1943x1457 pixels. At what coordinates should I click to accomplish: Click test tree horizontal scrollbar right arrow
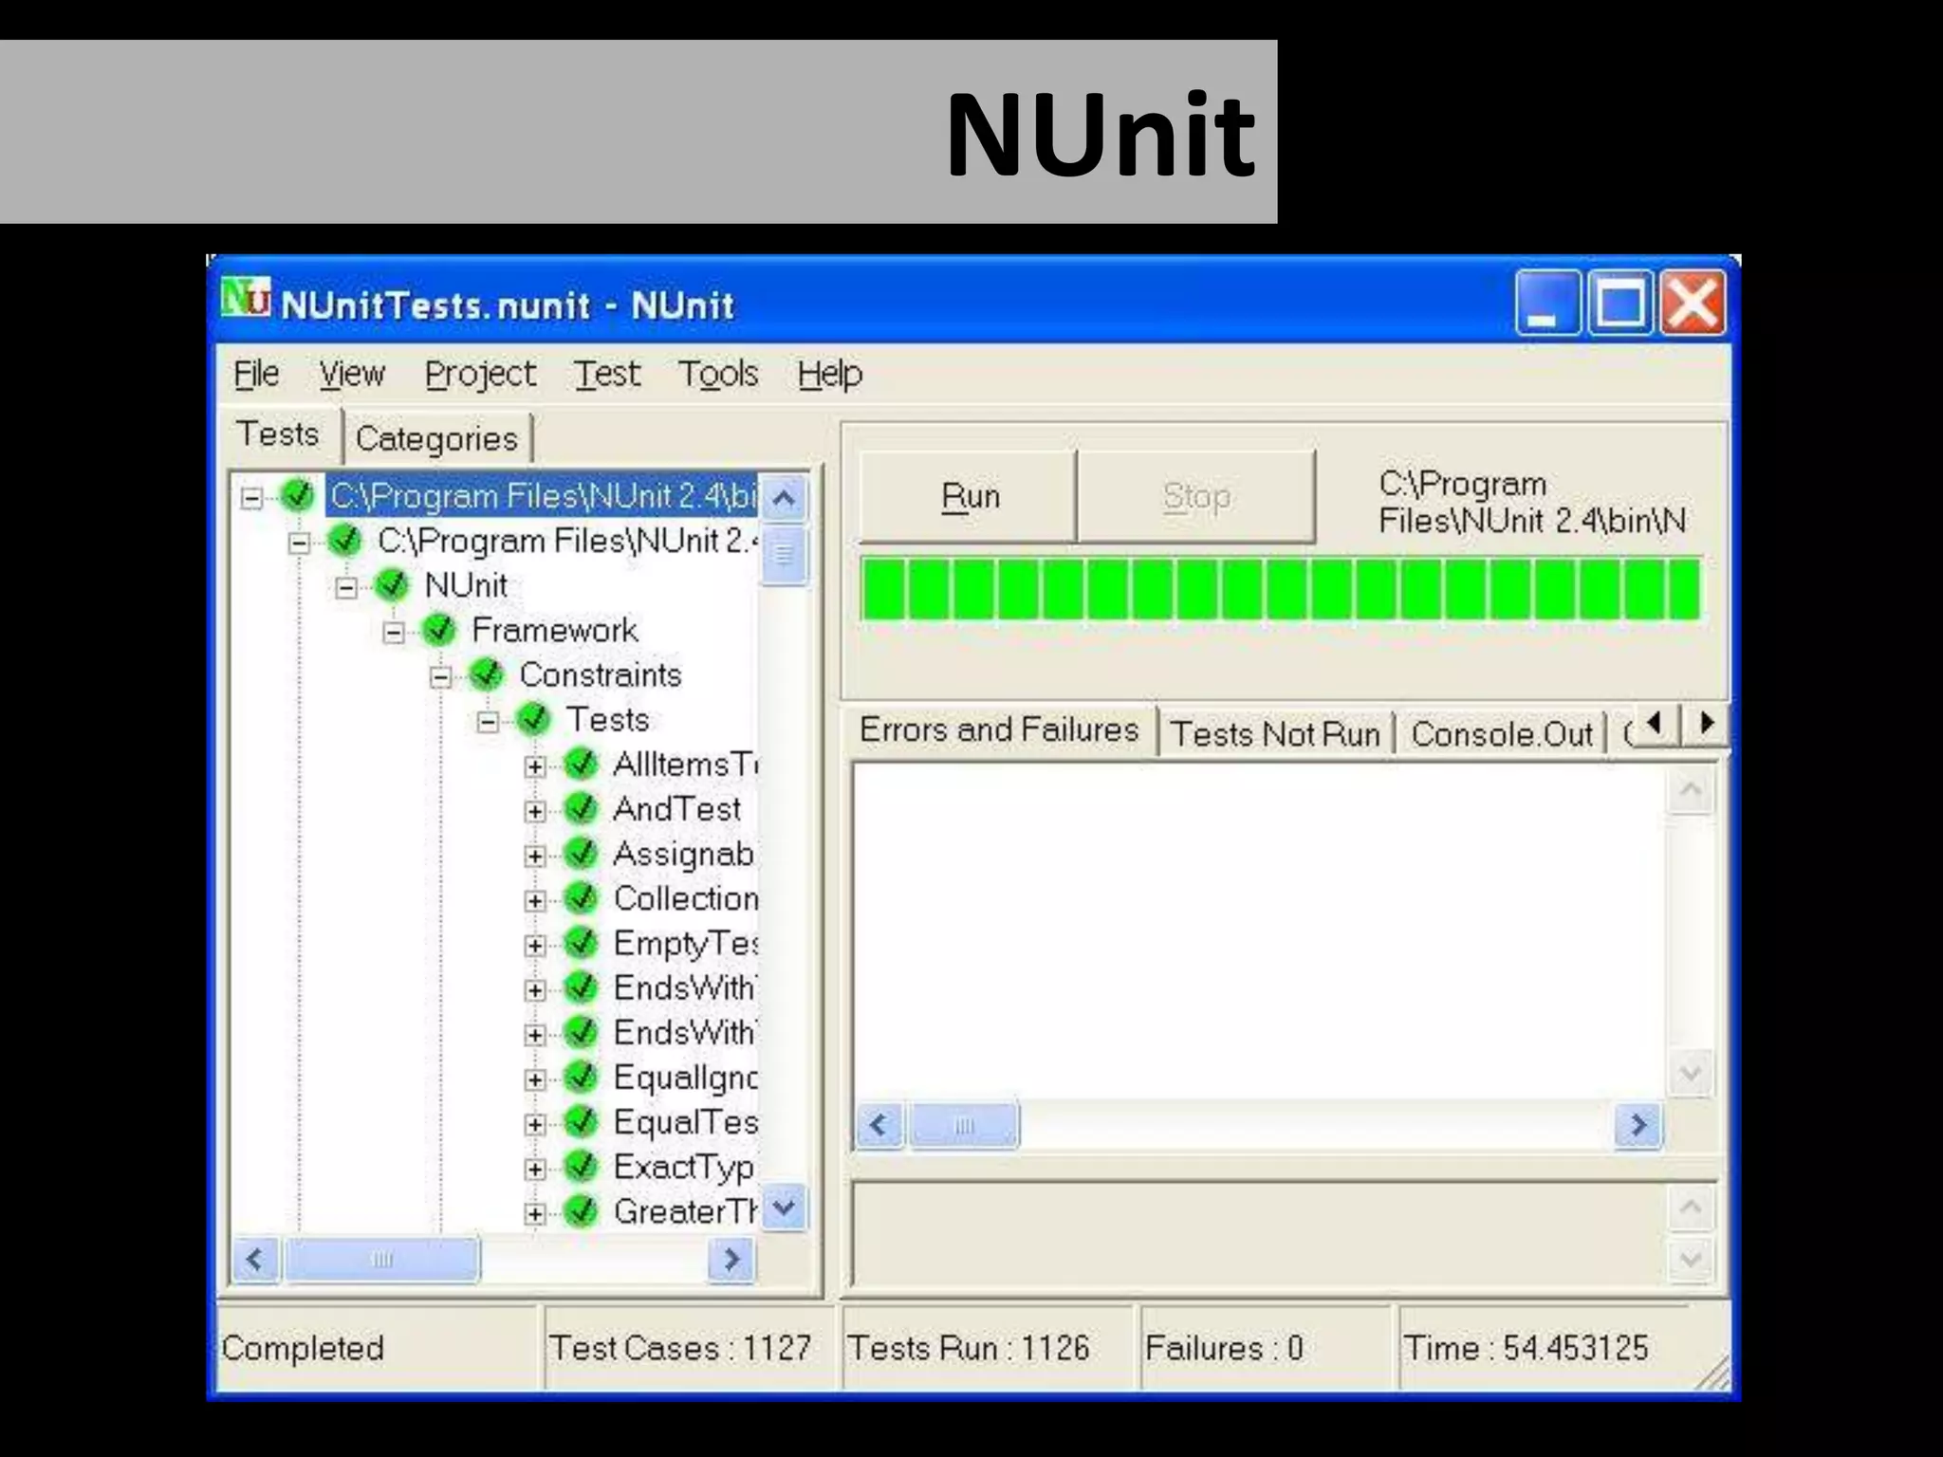pyautogui.click(x=731, y=1260)
